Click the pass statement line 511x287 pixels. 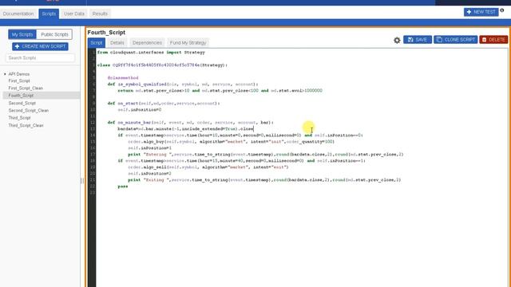point(123,187)
